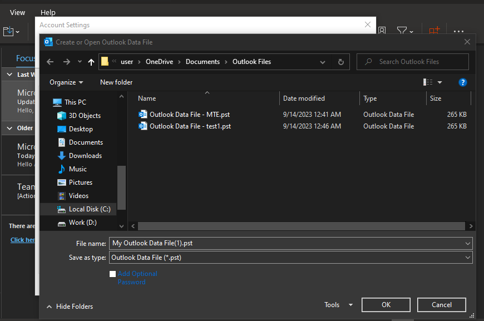Open the Address Book icon on the ribbon
484x321 pixels.
382,31
